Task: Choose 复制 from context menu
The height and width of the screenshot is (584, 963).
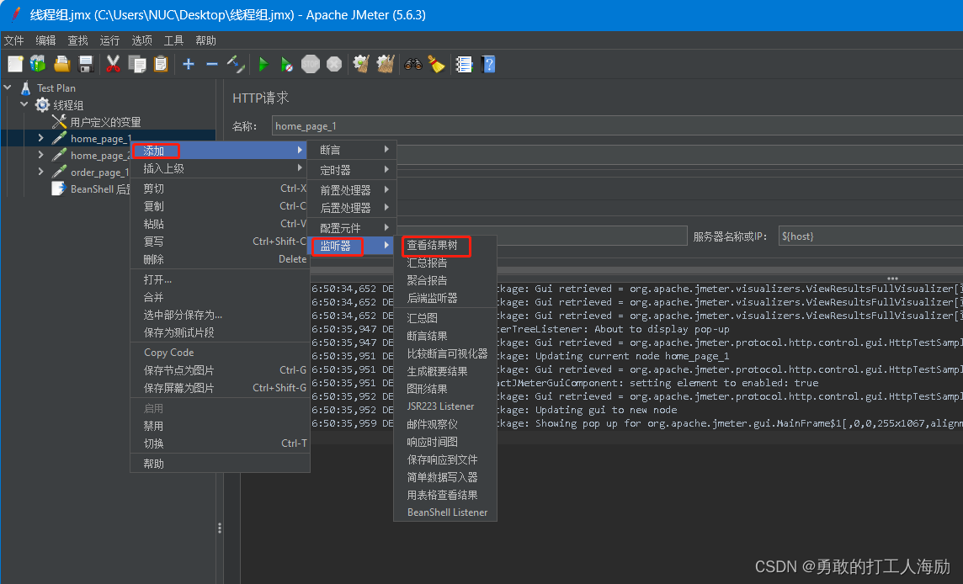Action: pos(220,206)
